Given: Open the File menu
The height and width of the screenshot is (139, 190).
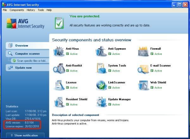Looking at the screenshot, I should (x=5, y=10).
